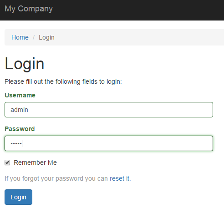Viewport: 224px width, 213px height.
Task: Click the Username field label
Action: click(20, 95)
